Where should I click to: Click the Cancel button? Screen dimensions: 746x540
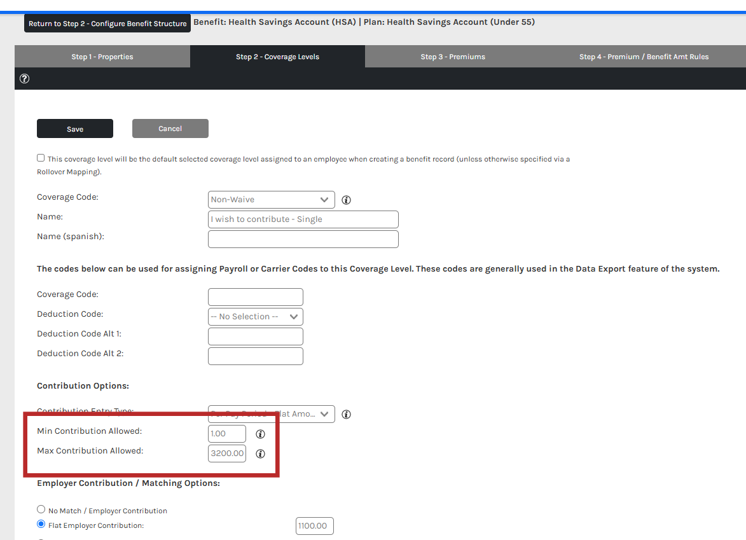(170, 128)
